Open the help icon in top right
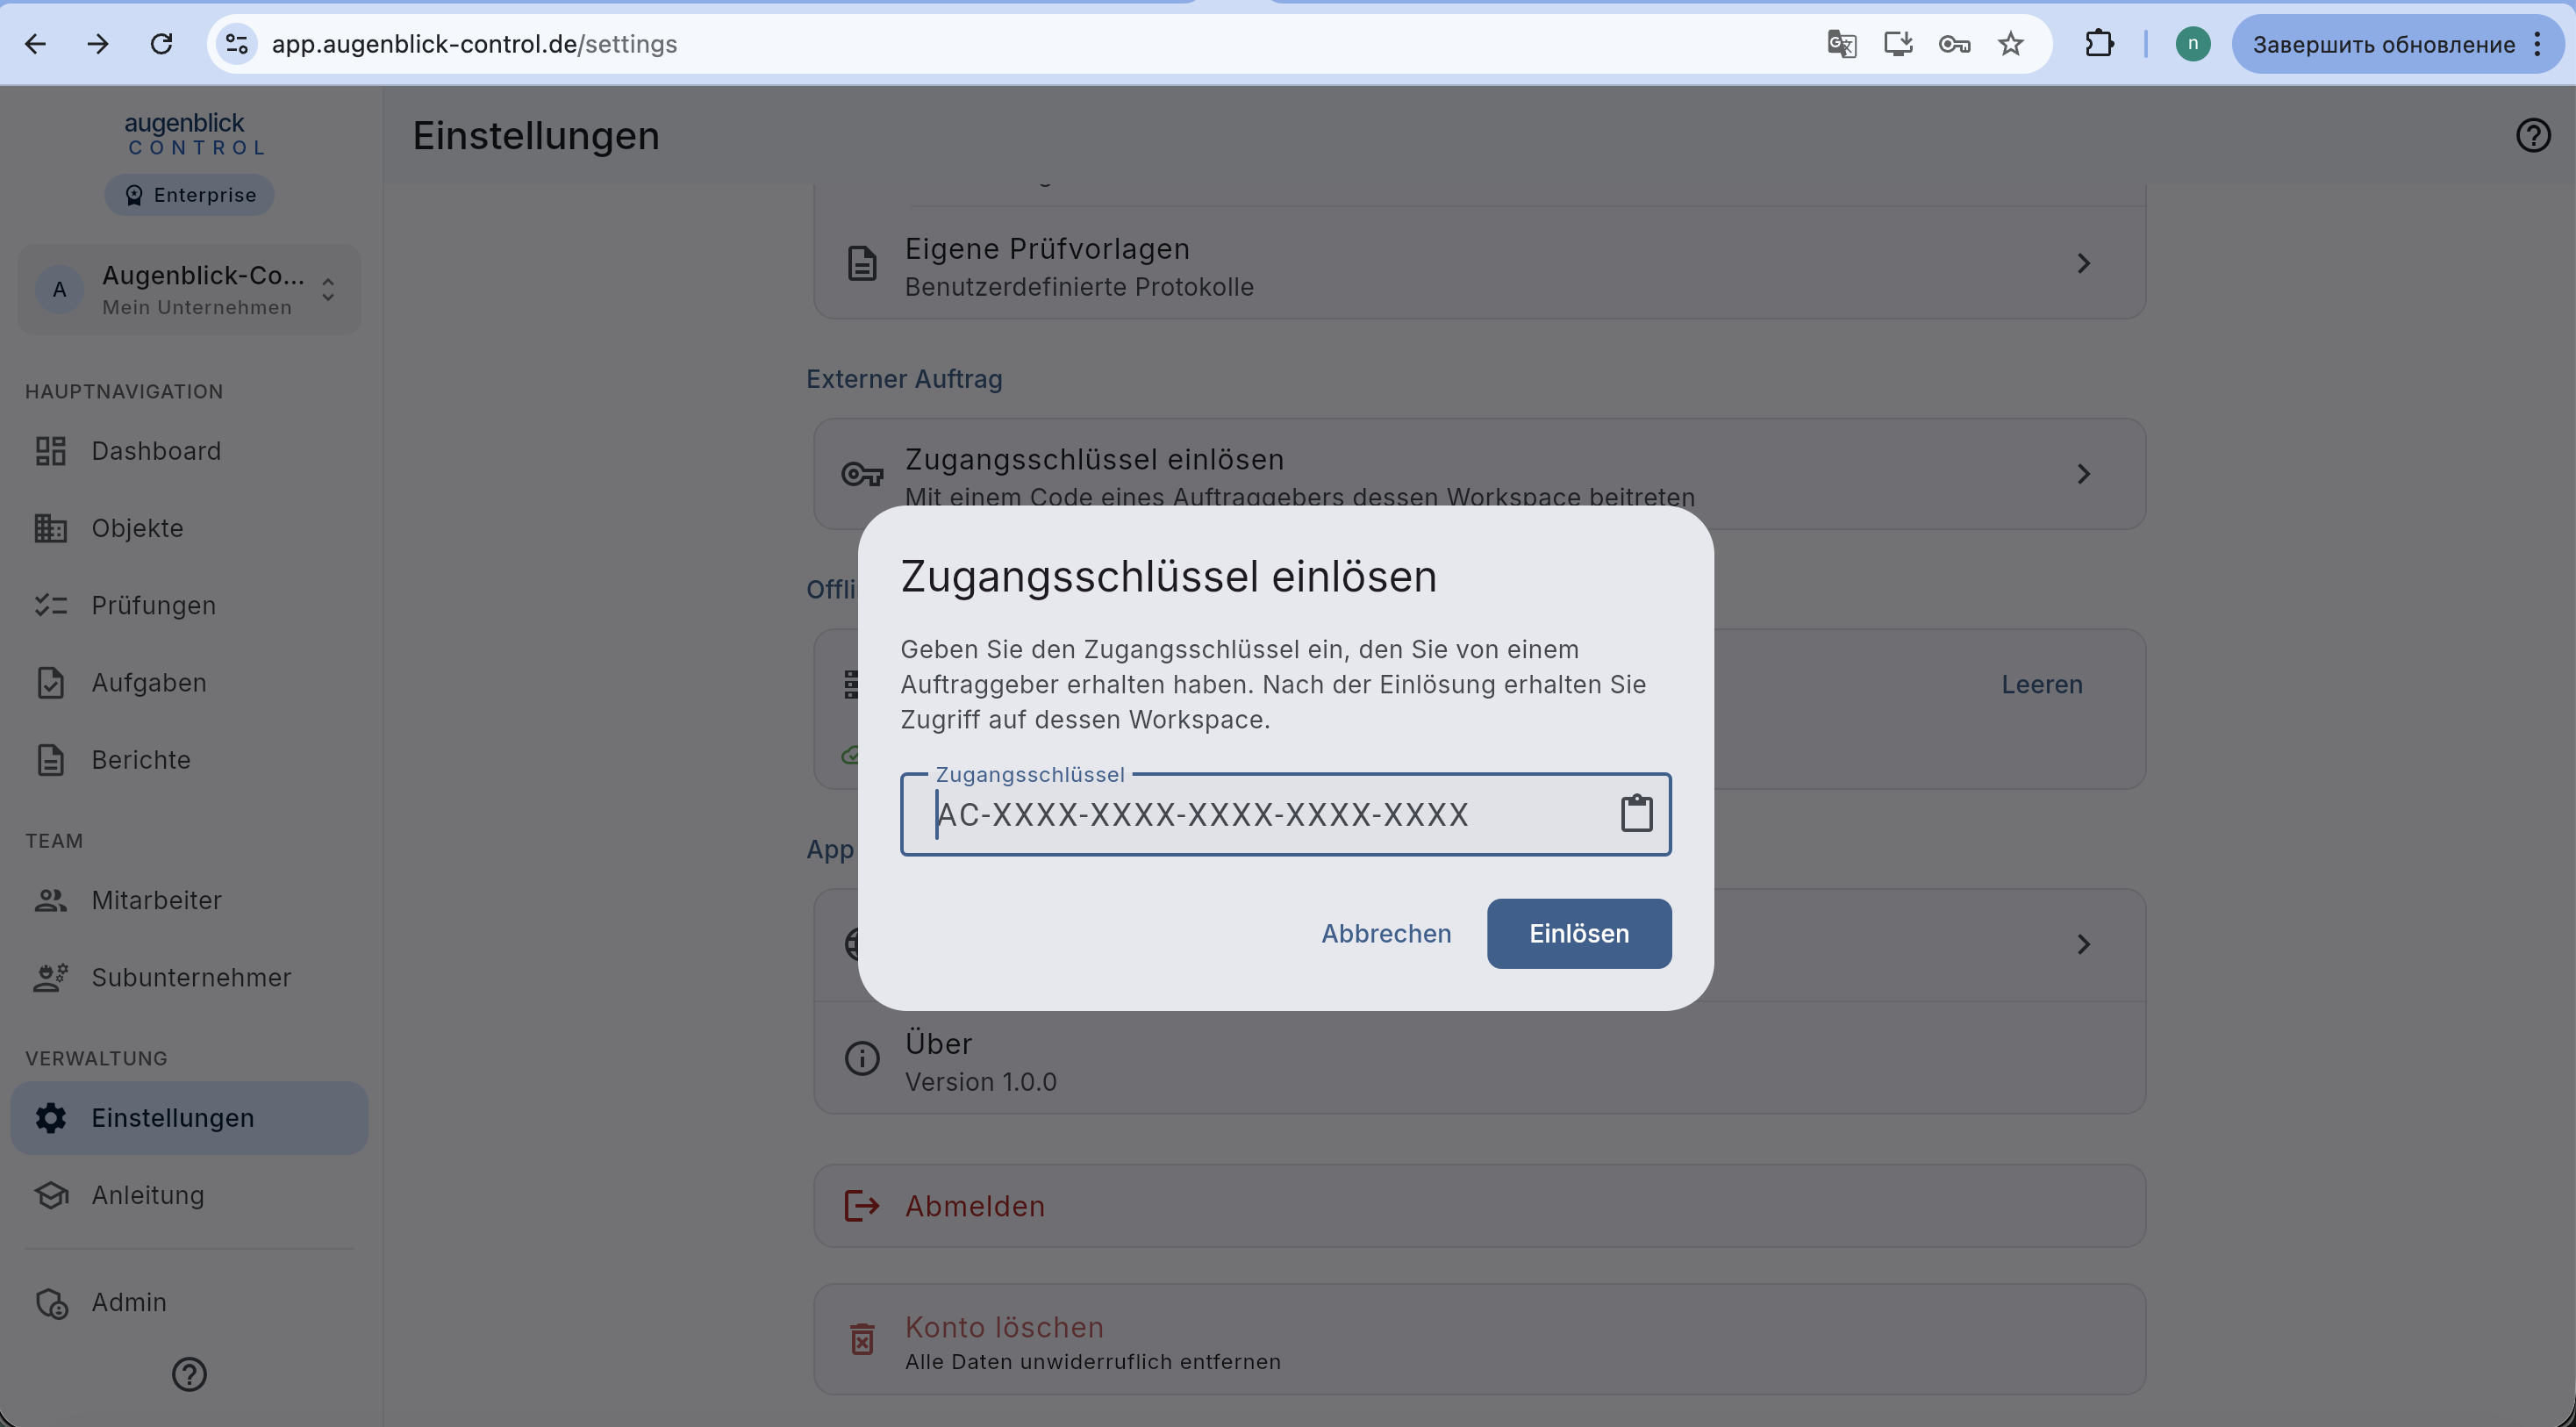This screenshot has height=1427, width=2576. coord(2533,135)
